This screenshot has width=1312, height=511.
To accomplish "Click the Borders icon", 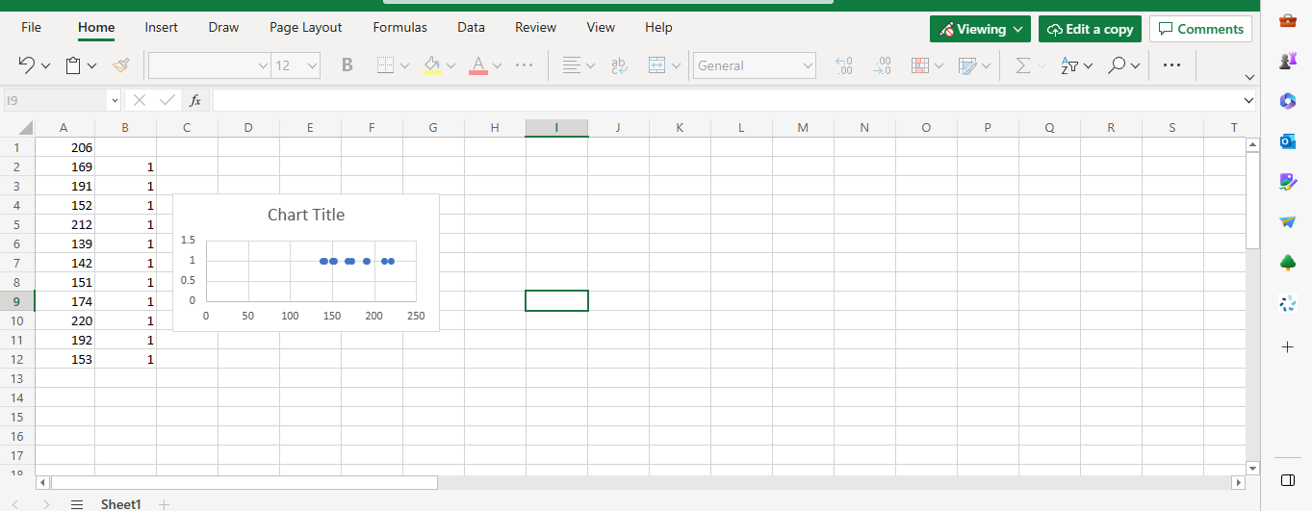I will (385, 65).
